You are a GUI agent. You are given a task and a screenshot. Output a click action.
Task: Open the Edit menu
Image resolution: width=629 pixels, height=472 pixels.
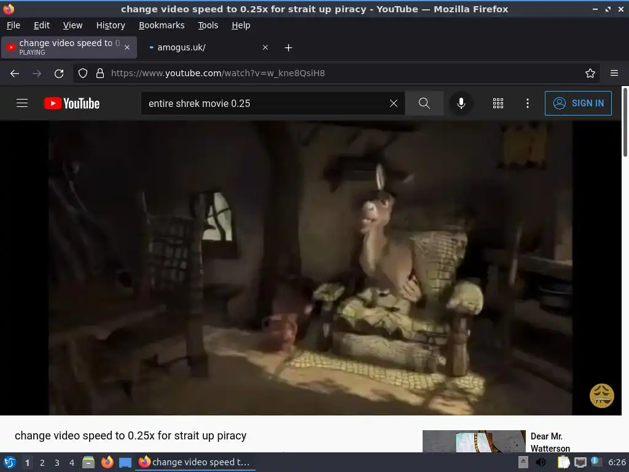42,25
